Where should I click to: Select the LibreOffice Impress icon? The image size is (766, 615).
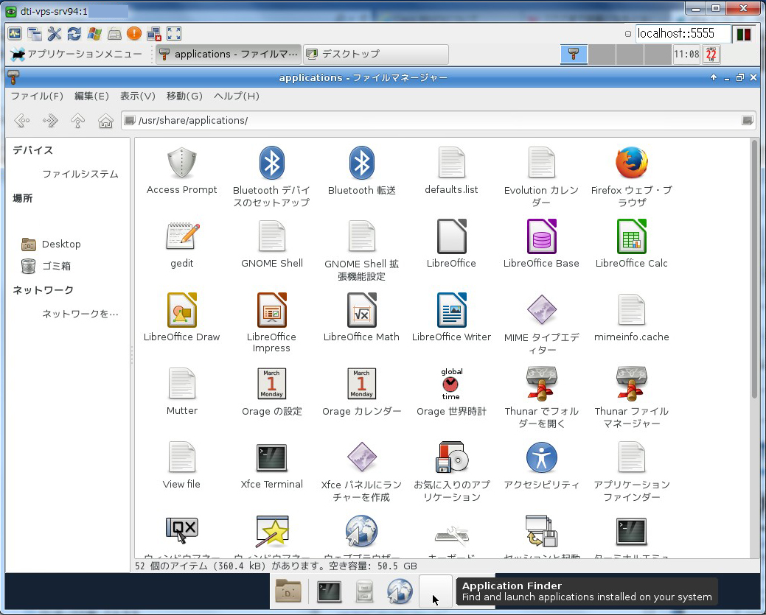tap(271, 310)
